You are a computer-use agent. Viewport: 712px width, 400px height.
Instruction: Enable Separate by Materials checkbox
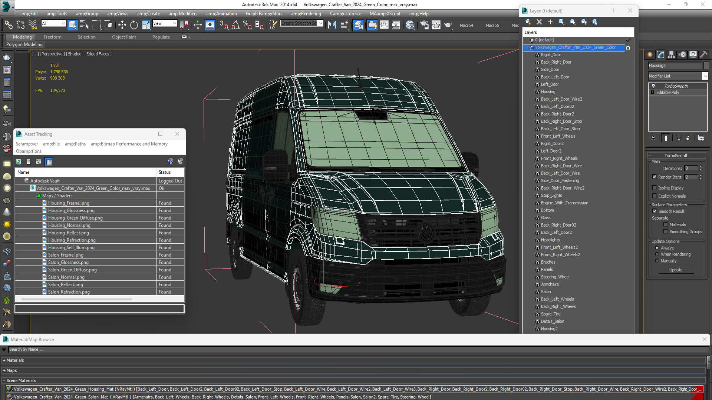coord(666,224)
